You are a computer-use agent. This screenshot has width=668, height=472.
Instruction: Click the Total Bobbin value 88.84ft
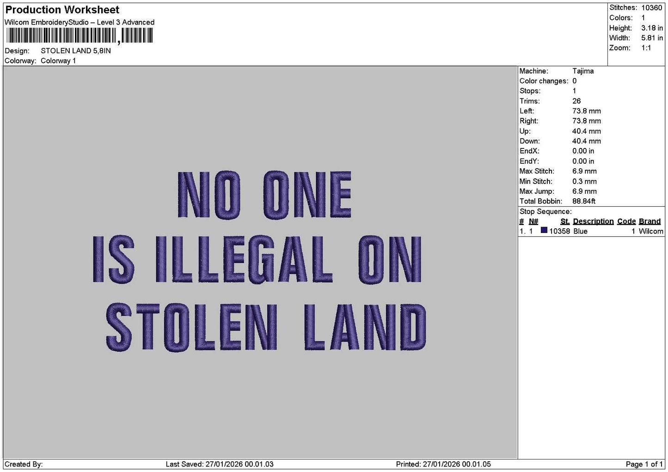pos(584,202)
